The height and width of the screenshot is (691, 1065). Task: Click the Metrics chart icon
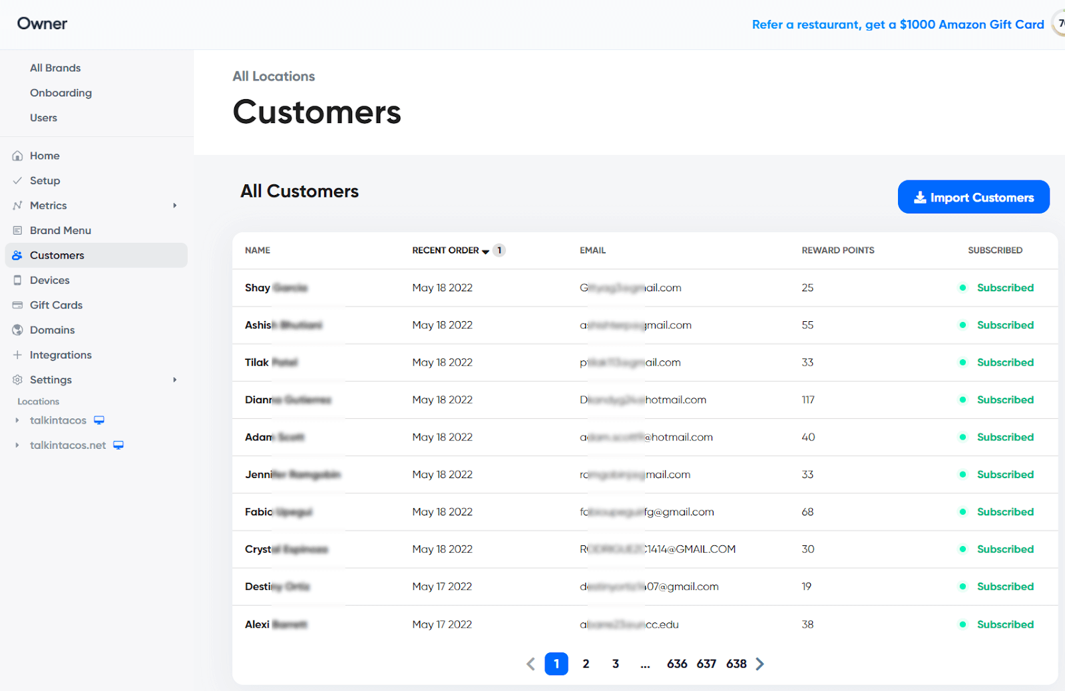click(x=17, y=206)
